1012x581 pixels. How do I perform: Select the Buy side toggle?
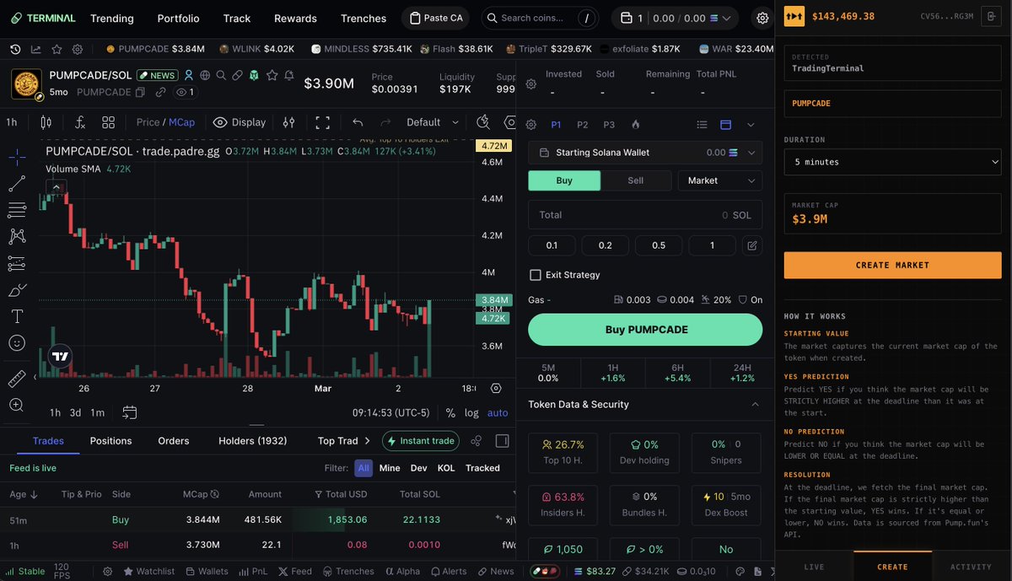564,180
